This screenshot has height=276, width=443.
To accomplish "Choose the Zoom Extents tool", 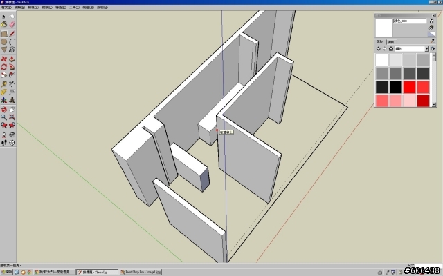I will (x=12, y=117).
